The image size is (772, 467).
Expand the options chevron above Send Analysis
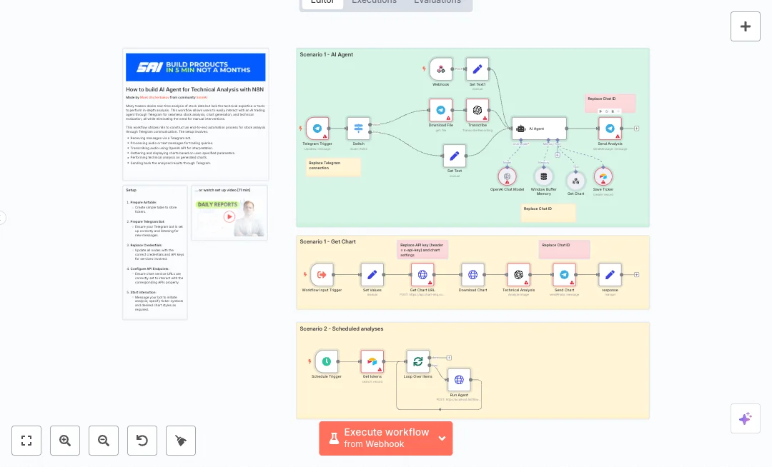[x=620, y=111]
